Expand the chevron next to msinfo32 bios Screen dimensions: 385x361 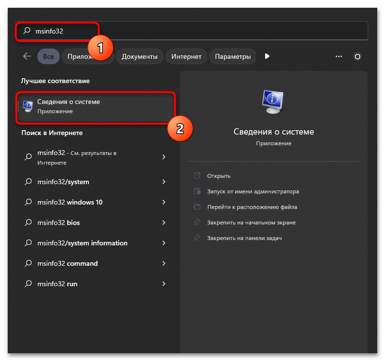(x=164, y=223)
